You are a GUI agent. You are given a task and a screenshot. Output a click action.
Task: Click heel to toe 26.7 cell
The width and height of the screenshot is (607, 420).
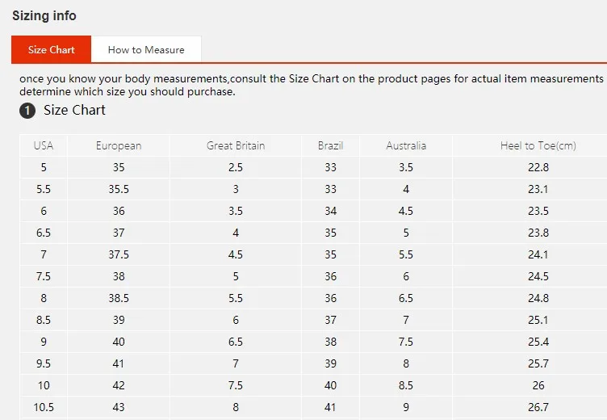click(538, 407)
